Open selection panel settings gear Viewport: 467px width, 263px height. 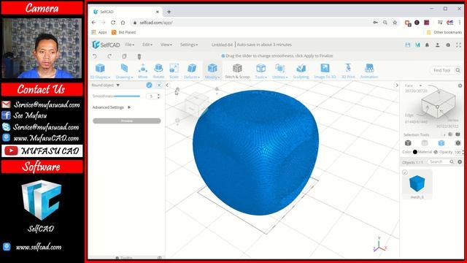pyautogui.click(x=460, y=85)
